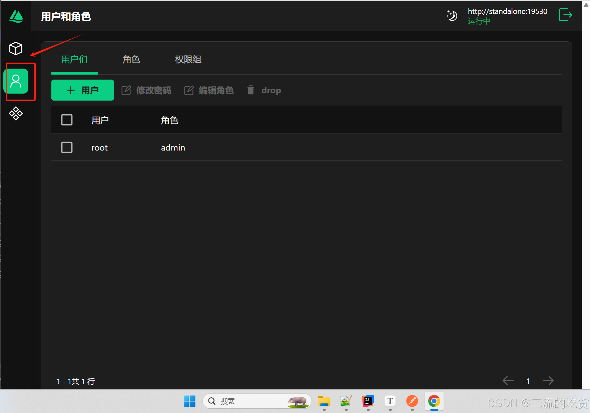
Task: Click the green 用户 create button
Action: 82,90
